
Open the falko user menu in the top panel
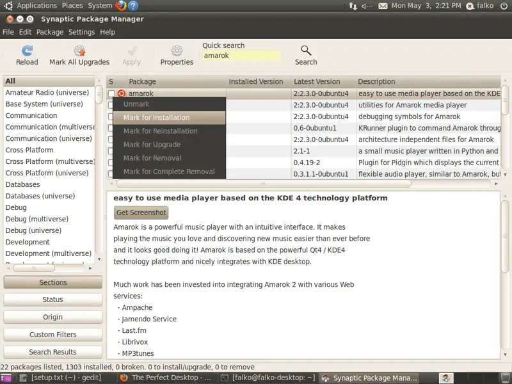[x=480, y=6]
